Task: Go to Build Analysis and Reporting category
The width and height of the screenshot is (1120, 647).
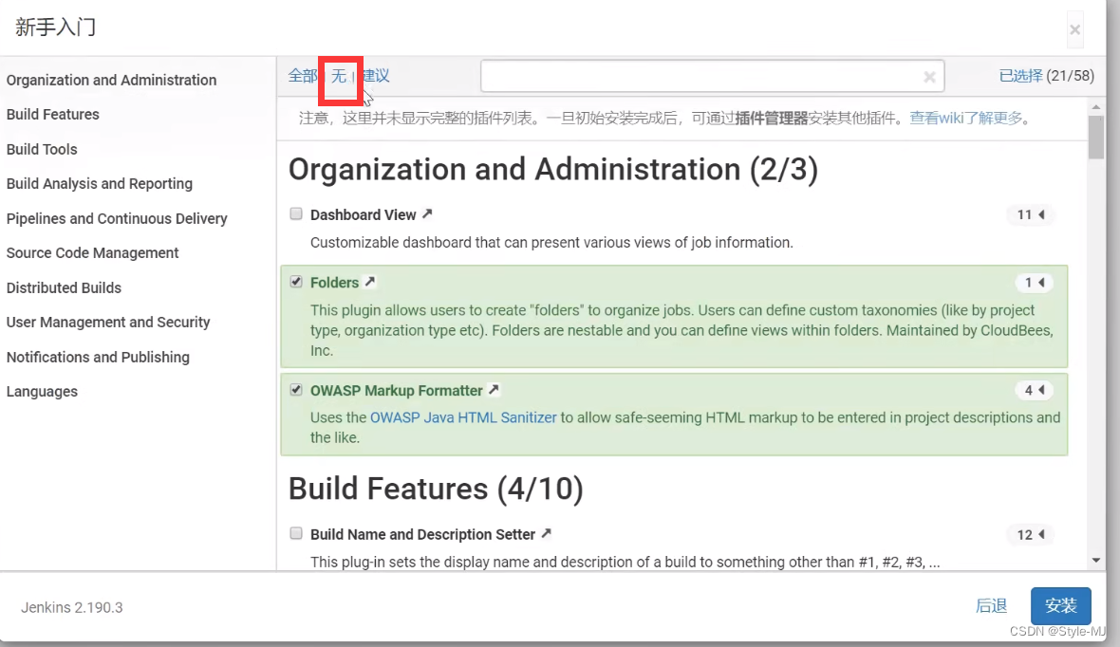Action: 100,183
